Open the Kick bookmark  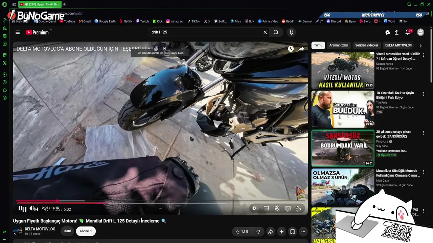pos(157,21)
